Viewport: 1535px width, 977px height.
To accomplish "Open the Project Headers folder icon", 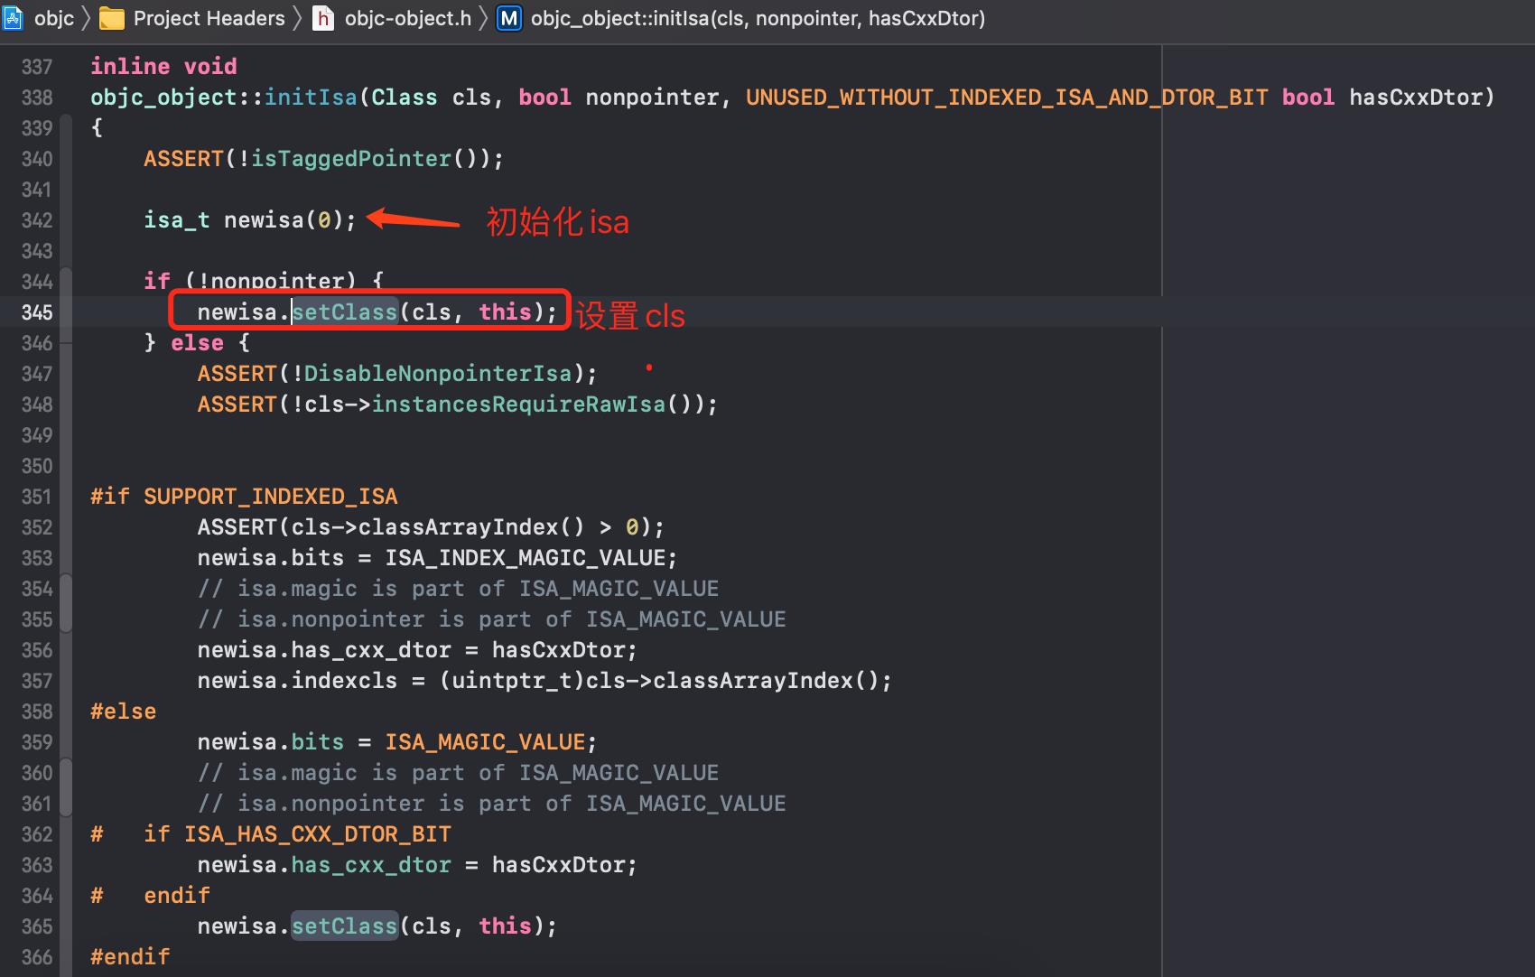I will (112, 18).
